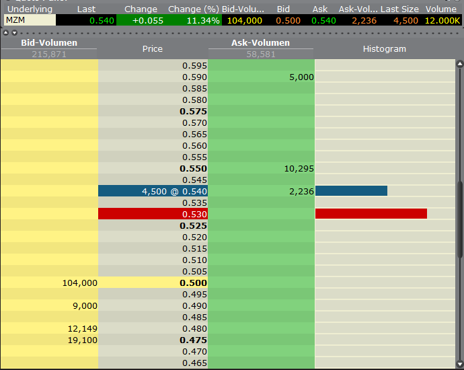Click the red histogram bar

[x=371, y=214]
